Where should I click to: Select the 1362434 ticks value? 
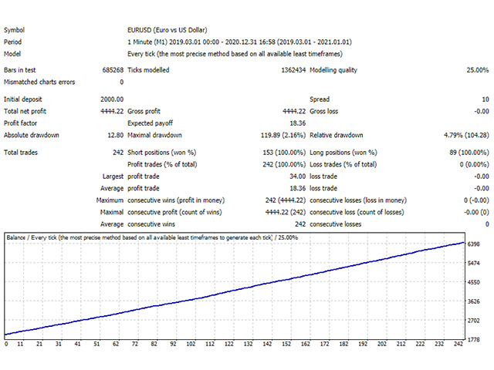[293, 70]
